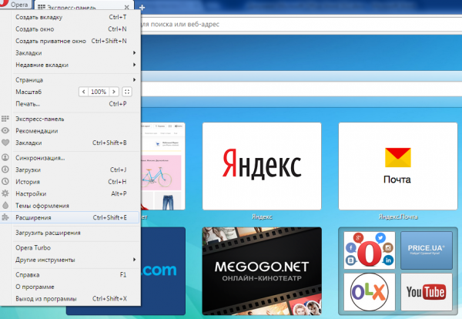The height and width of the screenshot is (319, 462).
Task: Increase zoom with right arrow
Action: click(x=114, y=92)
